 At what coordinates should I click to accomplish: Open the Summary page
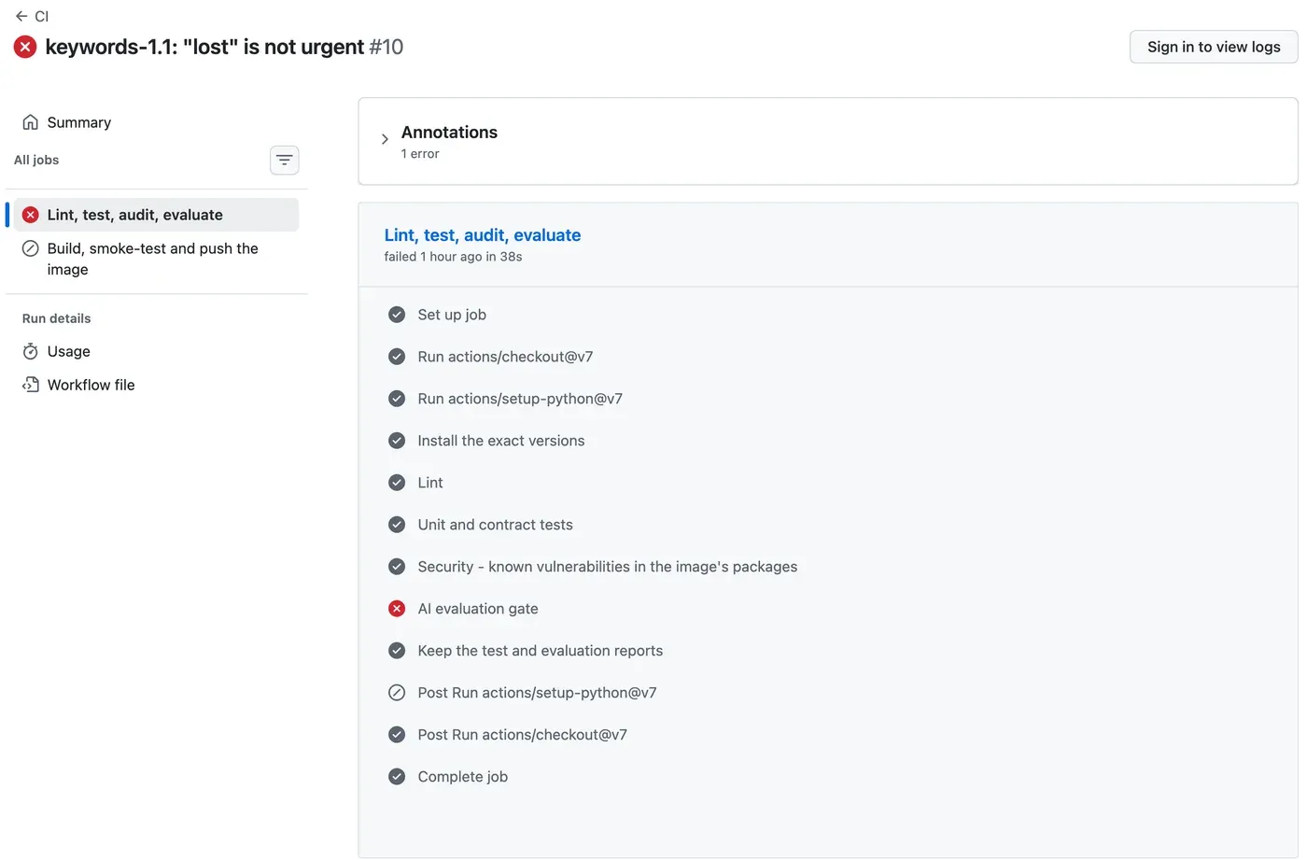point(79,122)
